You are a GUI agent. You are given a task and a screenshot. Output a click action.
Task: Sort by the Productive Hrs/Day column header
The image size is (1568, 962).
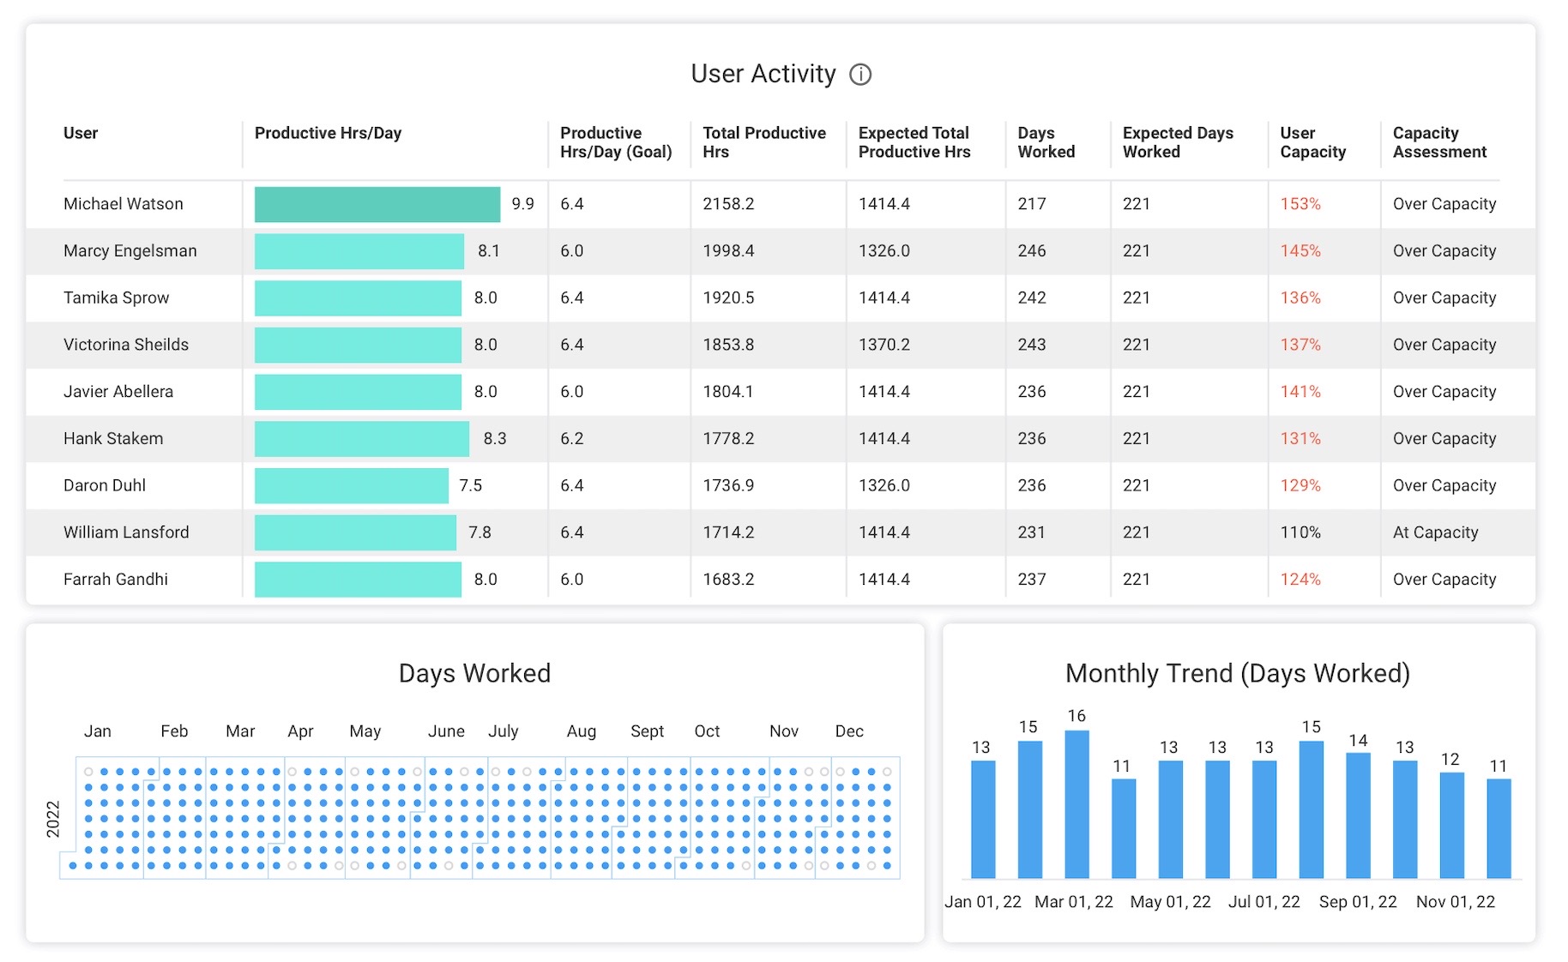328,133
